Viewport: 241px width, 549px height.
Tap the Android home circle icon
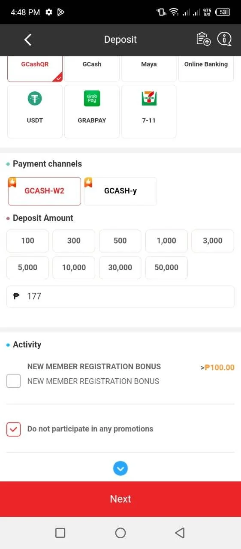(120, 533)
